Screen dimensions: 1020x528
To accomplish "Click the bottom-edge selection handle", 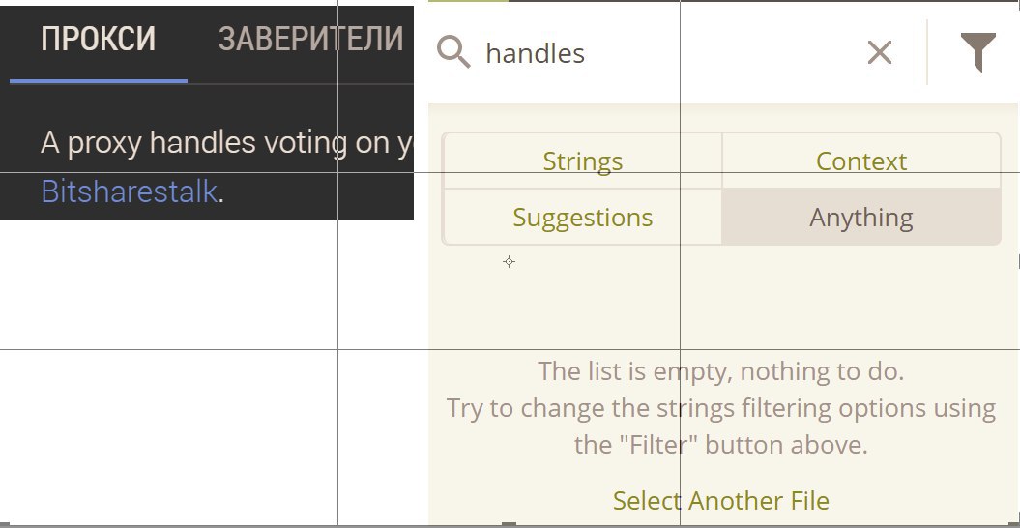I will 510,524.
